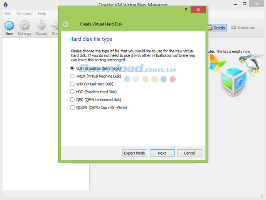The height and width of the screenshot is (200, 266).
Task: Click the VirtualBox app icon in title bar
Action: click(x=5, y=5)
